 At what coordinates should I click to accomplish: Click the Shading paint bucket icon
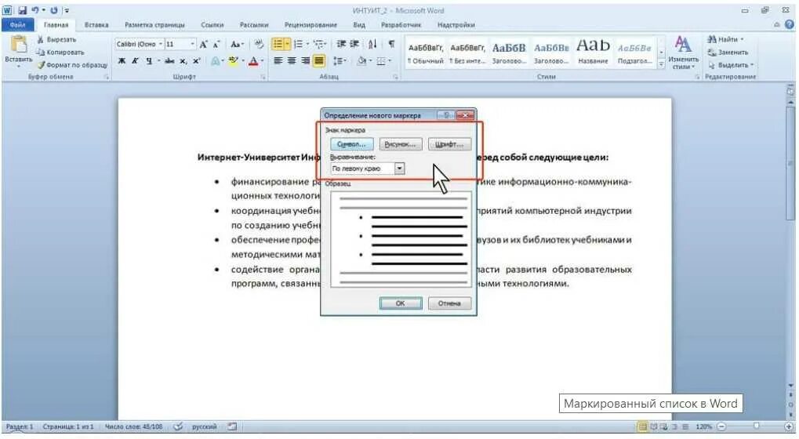pos(361,60)
